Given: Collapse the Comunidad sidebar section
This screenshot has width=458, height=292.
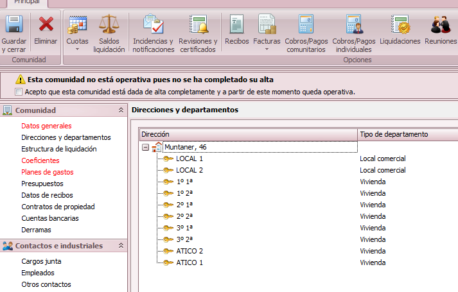Looking at the screenshot, I should (121, 110).
